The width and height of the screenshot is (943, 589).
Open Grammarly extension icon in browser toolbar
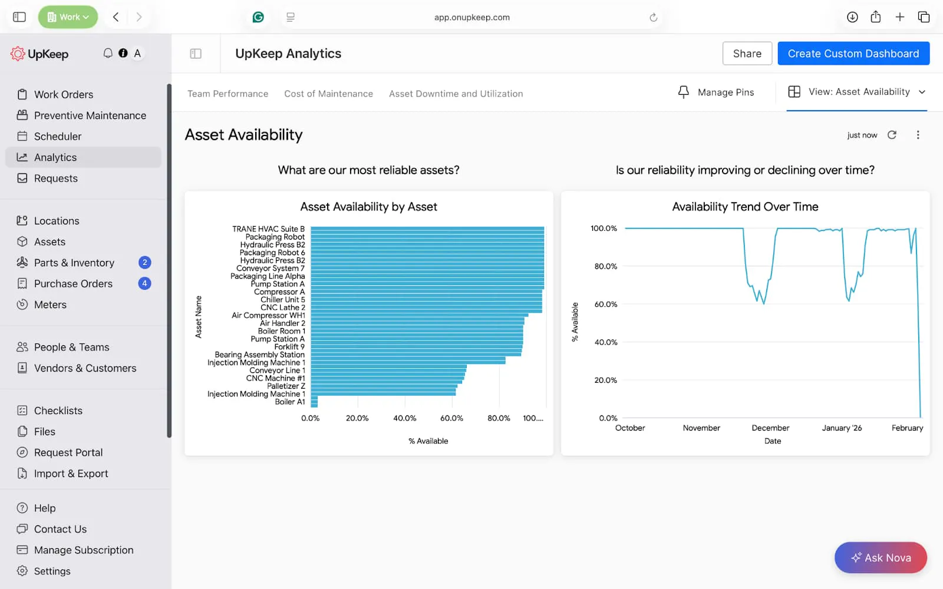coord(258,17)
